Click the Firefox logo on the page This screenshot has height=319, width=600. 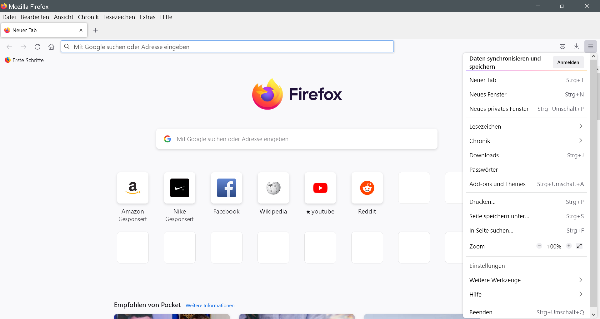pos(297,94)
